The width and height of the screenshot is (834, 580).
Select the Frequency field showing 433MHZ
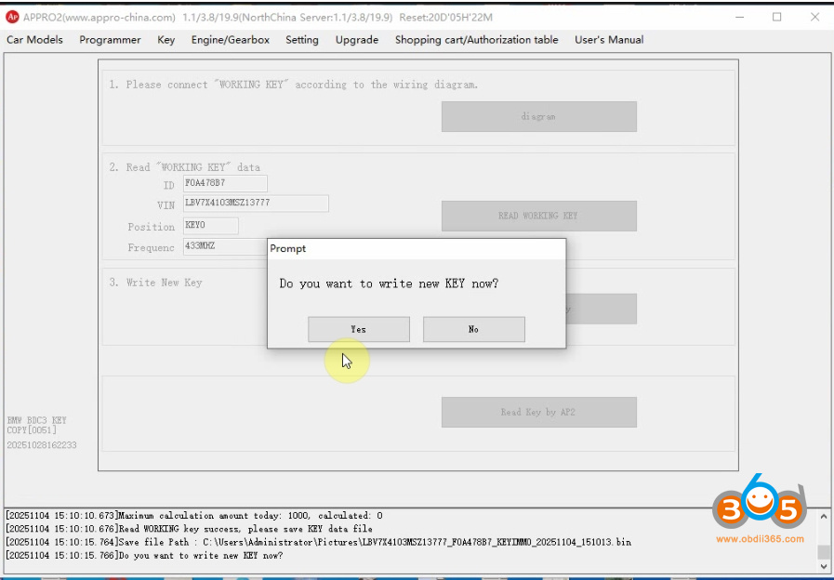(x=211, y=247)
